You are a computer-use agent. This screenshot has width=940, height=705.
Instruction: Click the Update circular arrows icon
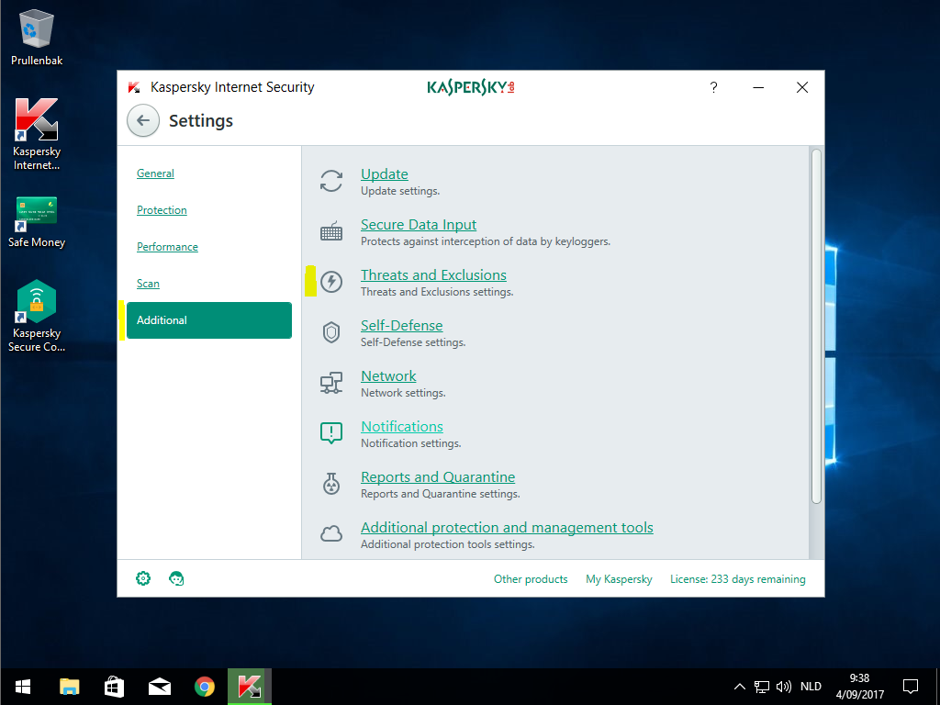[330, 181]
